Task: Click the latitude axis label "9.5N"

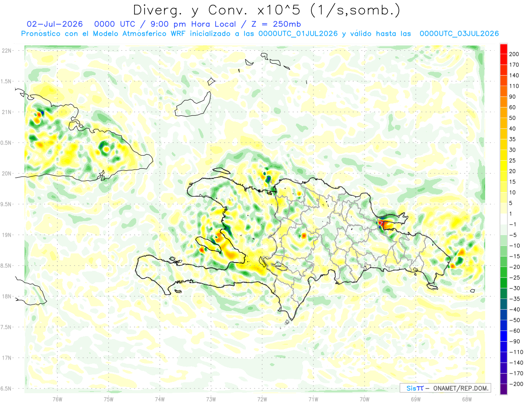Action: [7, 204]
